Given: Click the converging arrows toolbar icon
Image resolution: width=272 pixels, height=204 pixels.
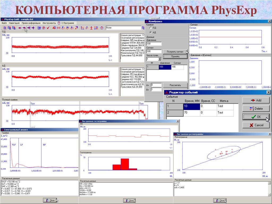Looking at the screenshot, I should (x=33, y=28).
